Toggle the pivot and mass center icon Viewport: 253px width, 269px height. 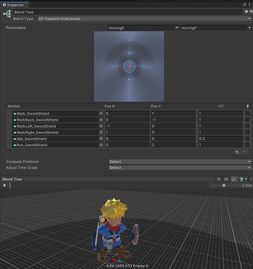[234, 179]
